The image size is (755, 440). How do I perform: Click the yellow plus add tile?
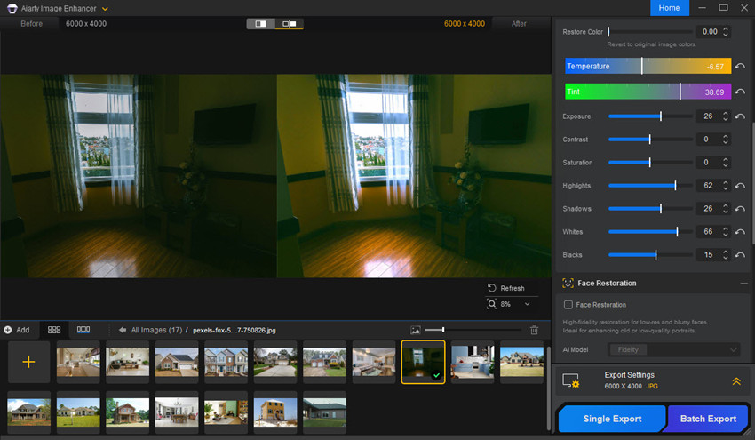[29, 362]
